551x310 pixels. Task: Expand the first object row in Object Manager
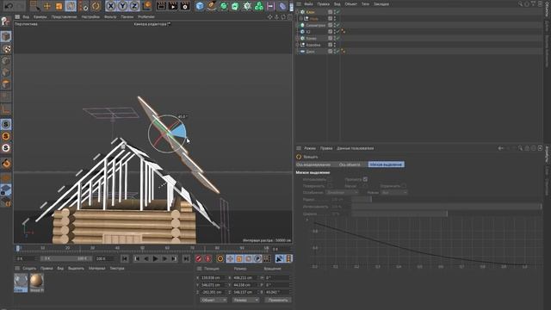coord(298,12)
